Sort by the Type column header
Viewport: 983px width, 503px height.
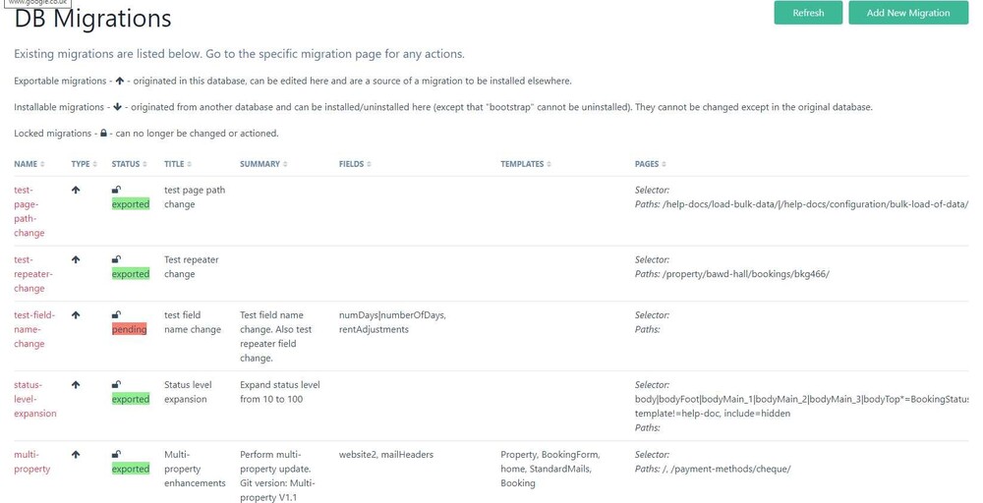click(x=84, y=164)
